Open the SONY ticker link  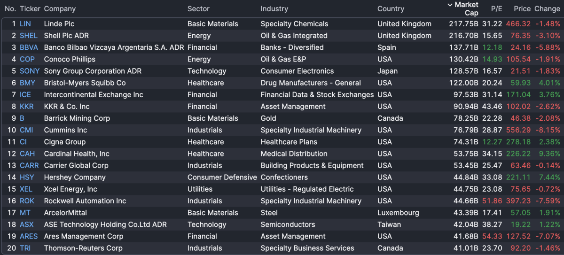(x=30, y=71)
